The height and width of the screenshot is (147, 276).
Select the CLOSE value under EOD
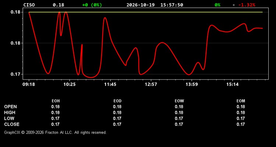coord(117,124)
